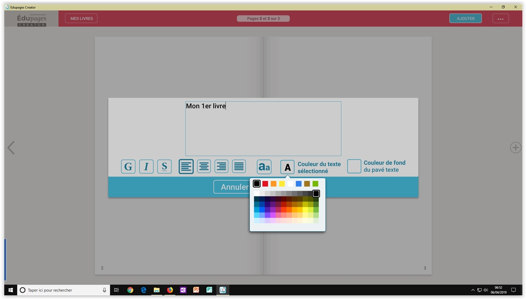This screenshot has width=526, height=299.
Task: Pick the red preset color swatch
Action: 265,184
